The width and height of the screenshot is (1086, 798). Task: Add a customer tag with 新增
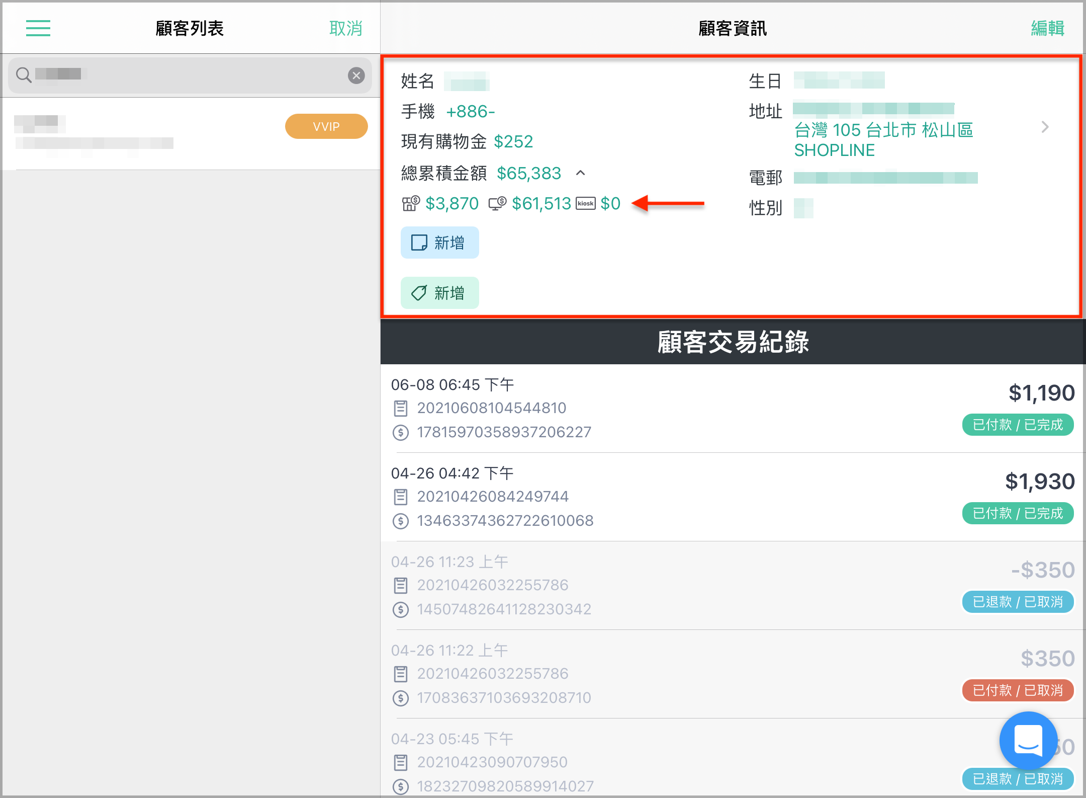pyautogui.click(x=439, y=293)
